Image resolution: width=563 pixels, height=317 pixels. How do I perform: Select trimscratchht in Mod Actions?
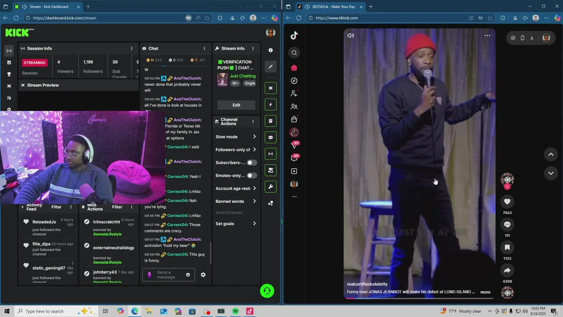(106, 222)
